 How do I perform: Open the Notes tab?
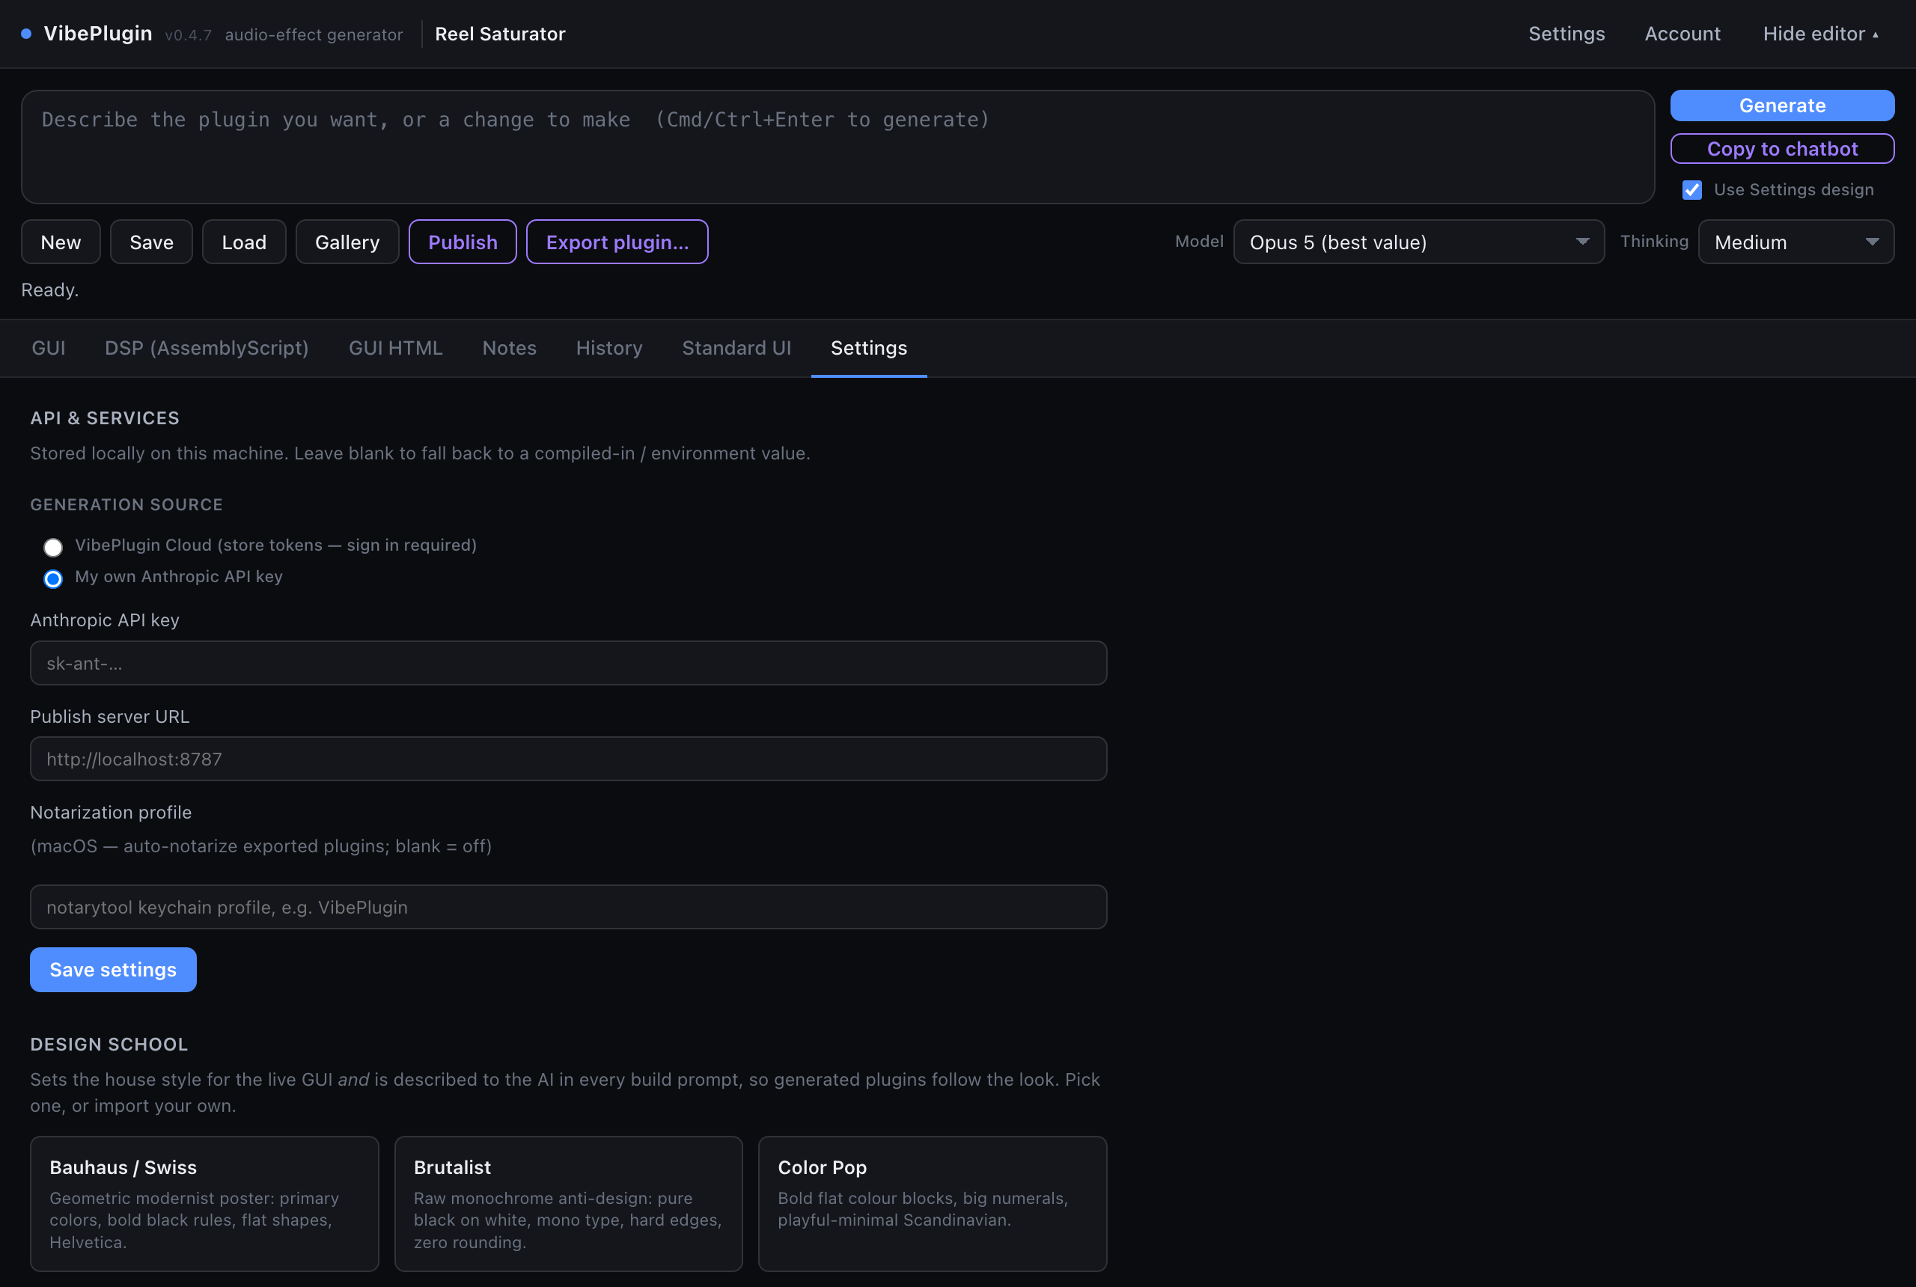[509, 348]
